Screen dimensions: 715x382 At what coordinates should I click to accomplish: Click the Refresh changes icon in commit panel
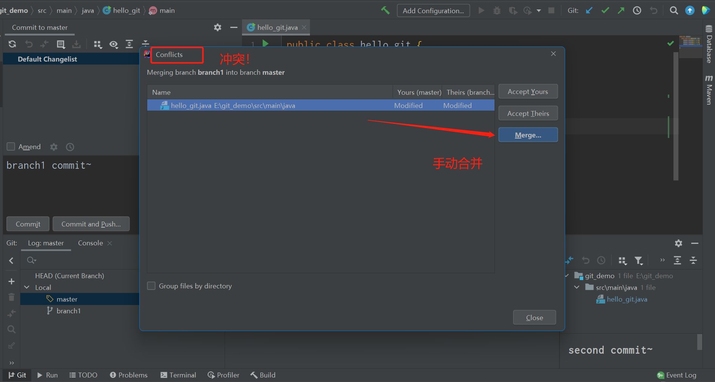tap(12, 44)
